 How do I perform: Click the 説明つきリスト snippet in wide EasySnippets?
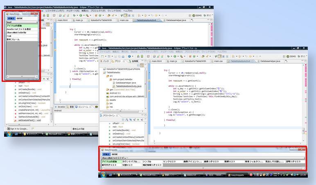click(x=295, y=161)
